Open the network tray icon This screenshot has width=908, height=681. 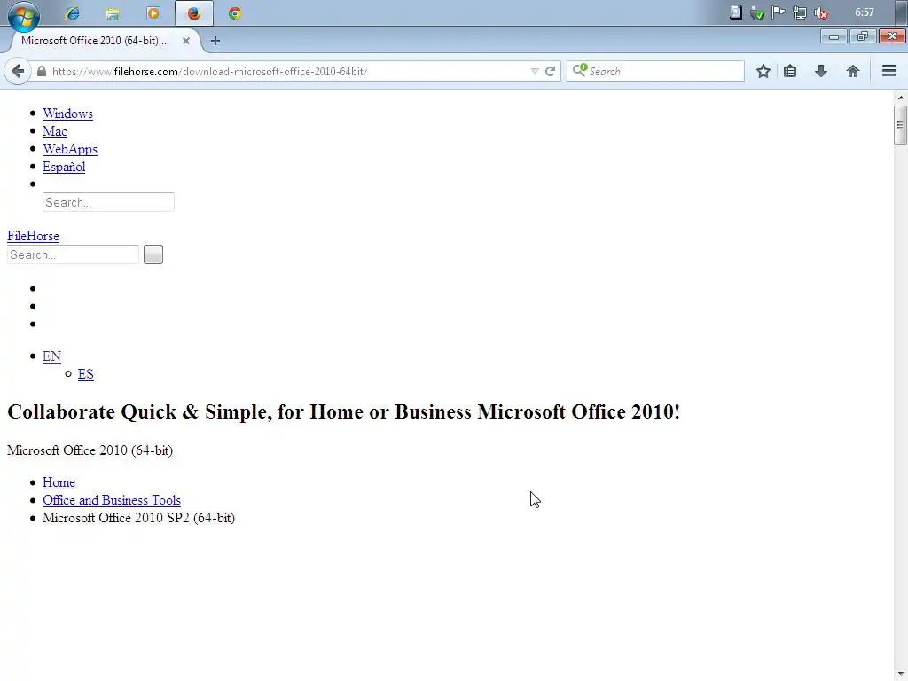tap(800, 12)
